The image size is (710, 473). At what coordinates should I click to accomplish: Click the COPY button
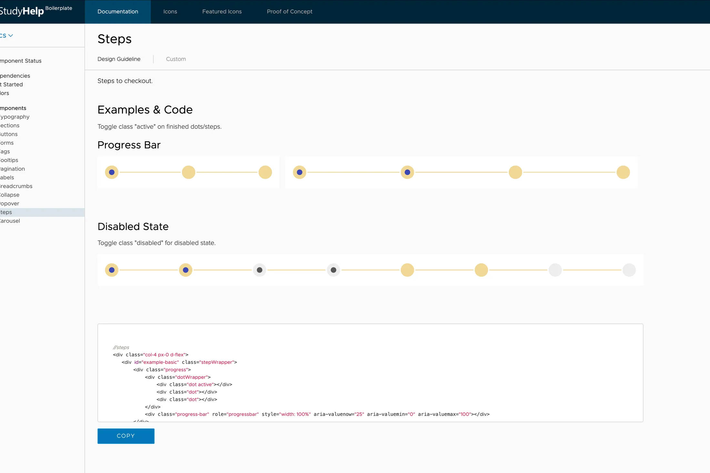(x=126, y=436)
